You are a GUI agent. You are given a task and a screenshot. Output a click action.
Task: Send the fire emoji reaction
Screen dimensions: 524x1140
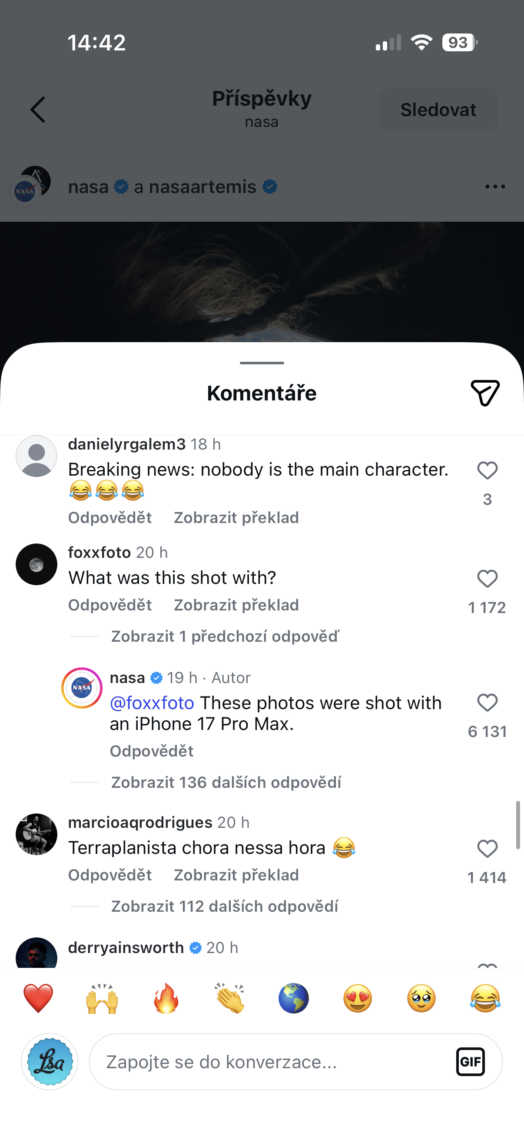166,998
